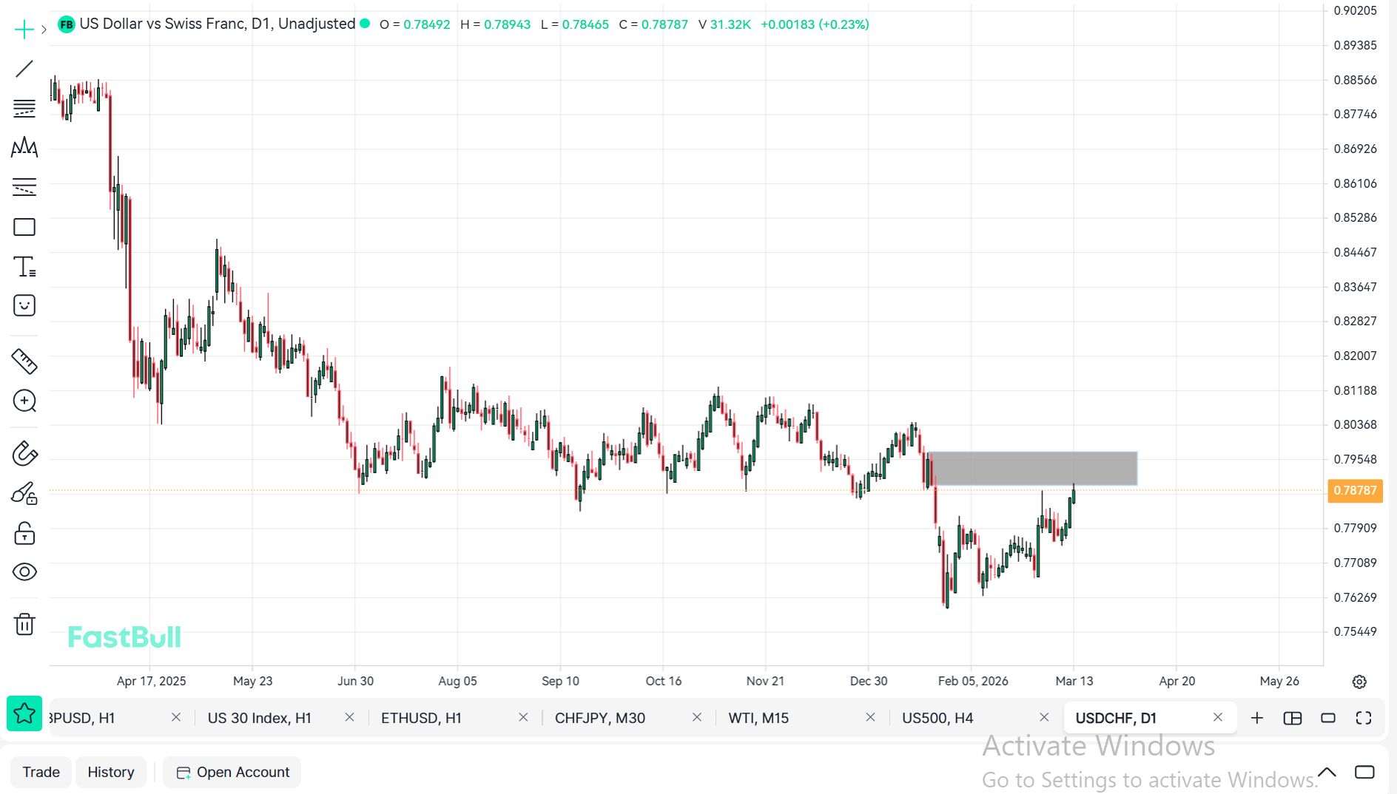Select the rectangle shape tool
This screenshot has width=1397, height=794.
[24, 227]
